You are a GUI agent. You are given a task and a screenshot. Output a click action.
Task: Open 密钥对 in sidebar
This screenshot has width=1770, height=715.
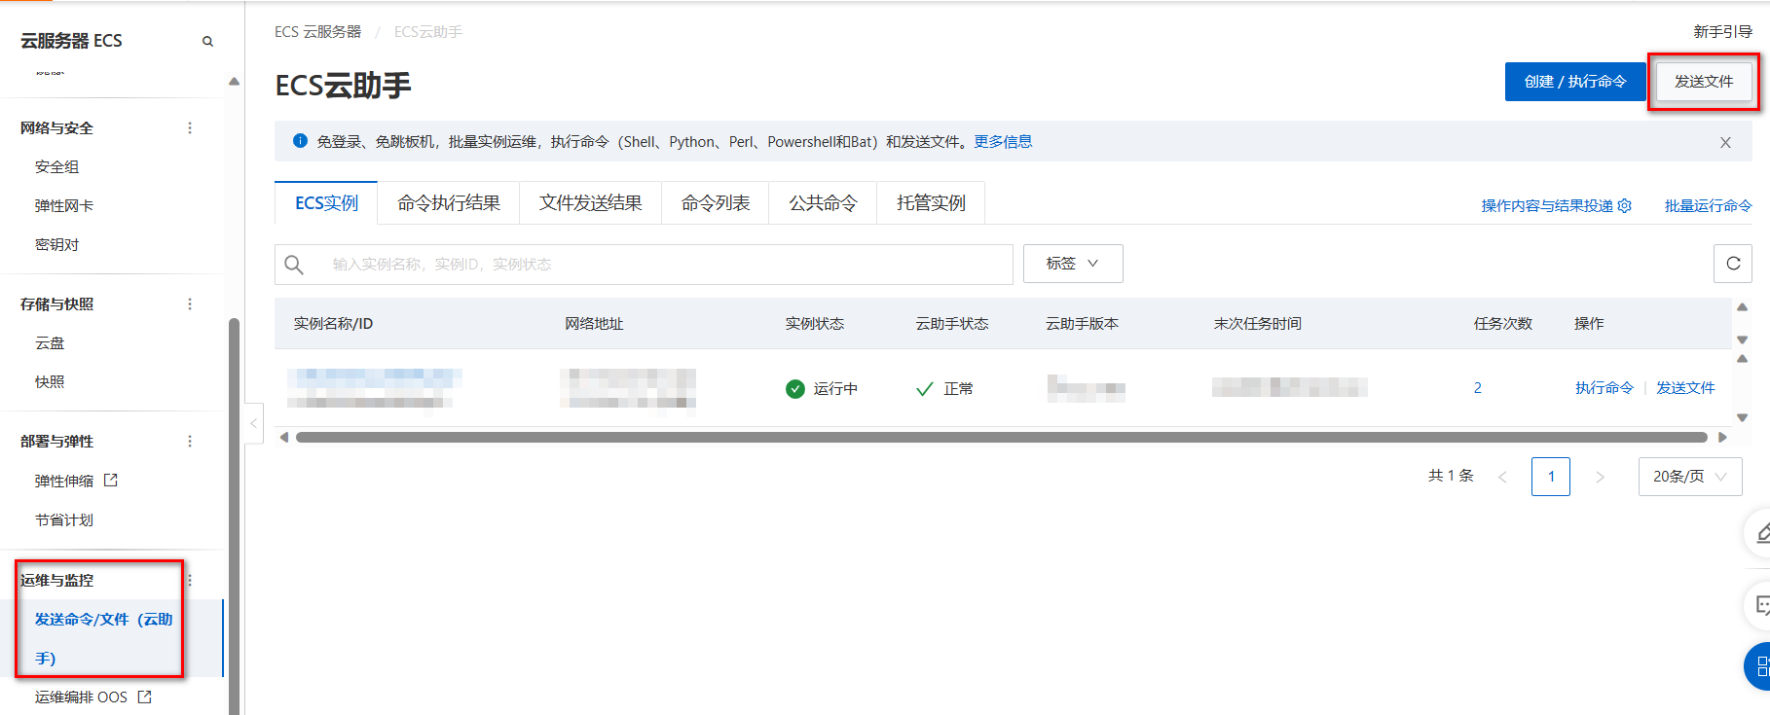(57, 244)
